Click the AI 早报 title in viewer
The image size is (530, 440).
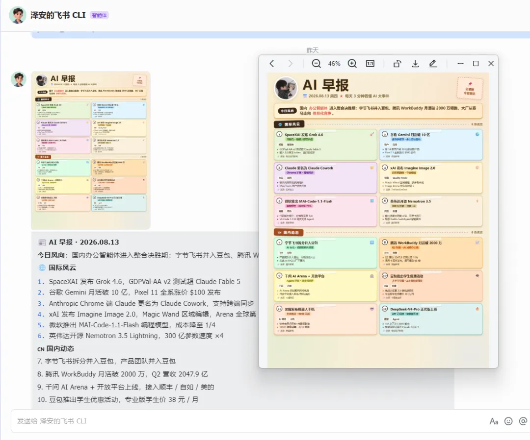(x=325, y=85)
